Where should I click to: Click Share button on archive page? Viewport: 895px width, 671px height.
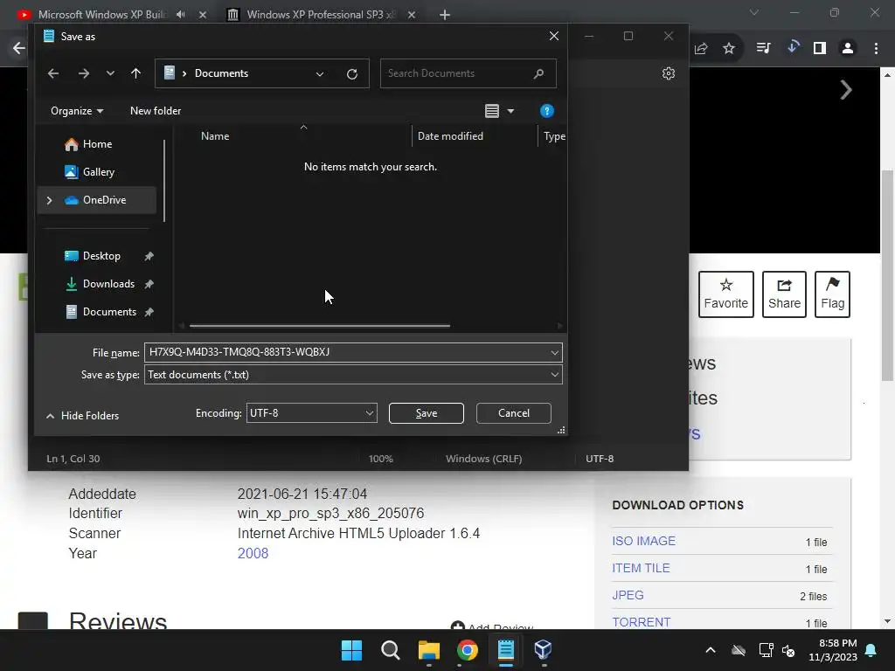[x=784, y=294]
